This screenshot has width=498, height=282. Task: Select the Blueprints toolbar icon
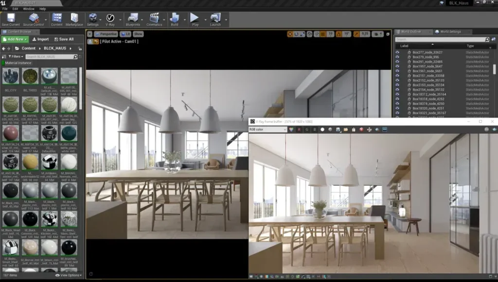pyautogui.click(x=132, y=18)
